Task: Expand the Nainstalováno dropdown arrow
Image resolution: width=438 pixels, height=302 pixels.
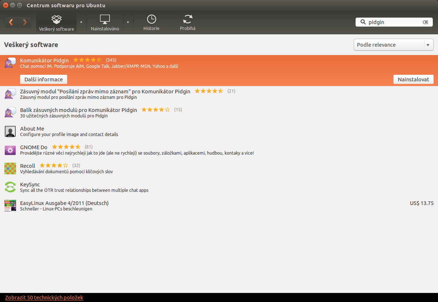Action: point(128,22)
